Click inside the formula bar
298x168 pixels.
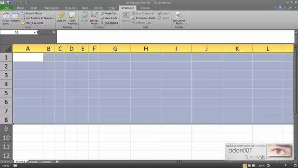(176, 36)
